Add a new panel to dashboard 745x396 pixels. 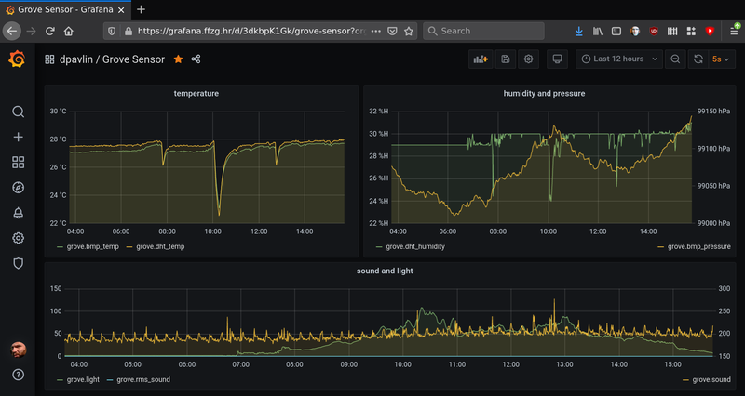click(481, 59)
